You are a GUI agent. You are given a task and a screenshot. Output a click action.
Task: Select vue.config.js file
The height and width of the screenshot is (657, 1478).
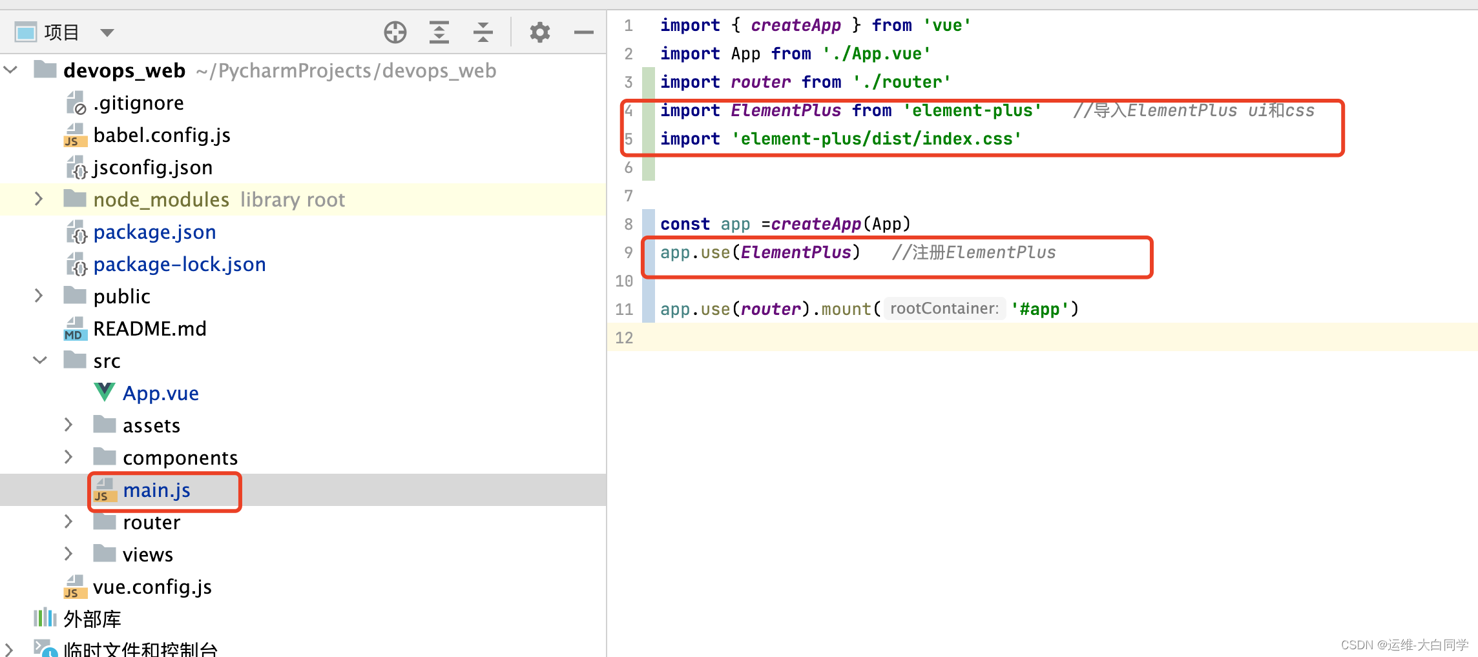pyautogui.click(x=152, y=587)
